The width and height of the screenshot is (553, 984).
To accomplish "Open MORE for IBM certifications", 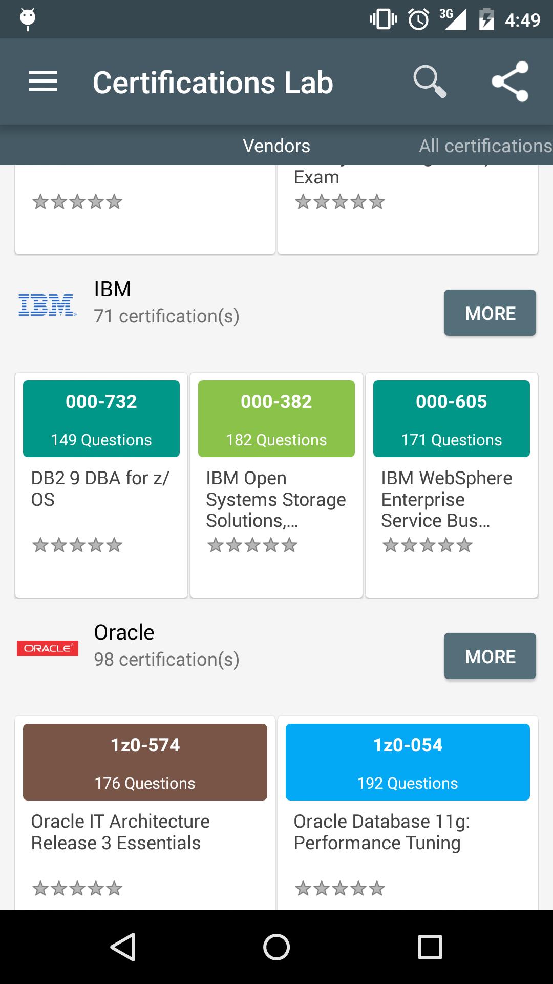I will tap(490, 313).
